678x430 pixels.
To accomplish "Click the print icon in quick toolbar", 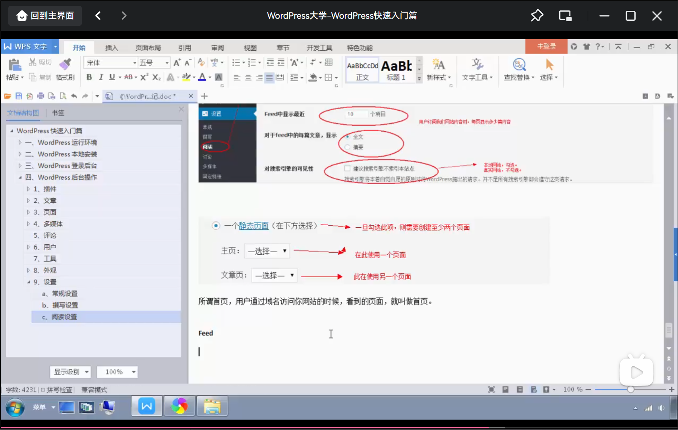I will tap(41, 96).
